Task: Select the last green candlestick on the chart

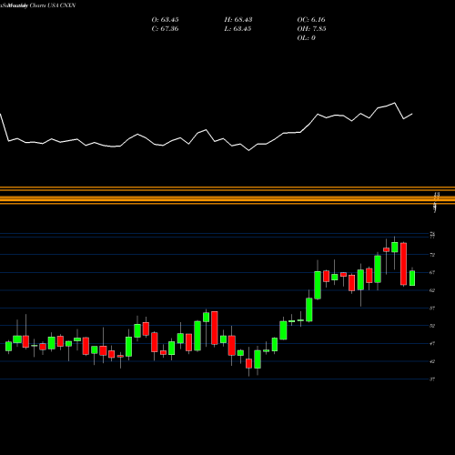Action: pyautogui.click(x=412, y=278)
